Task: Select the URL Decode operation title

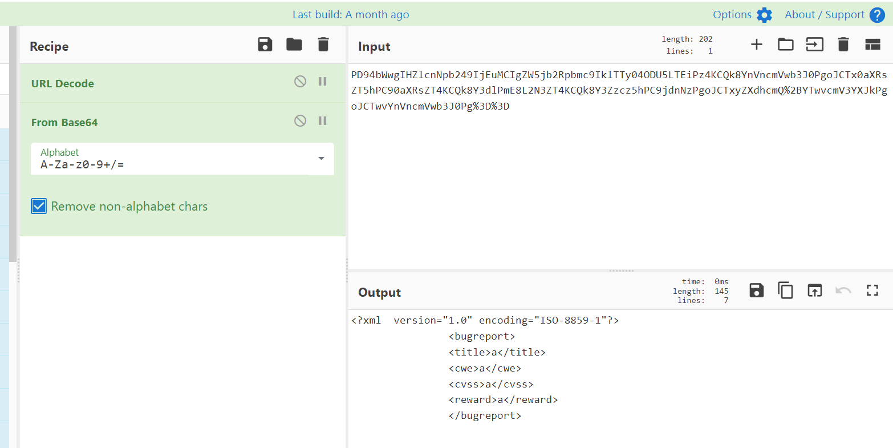Action: 63,84
